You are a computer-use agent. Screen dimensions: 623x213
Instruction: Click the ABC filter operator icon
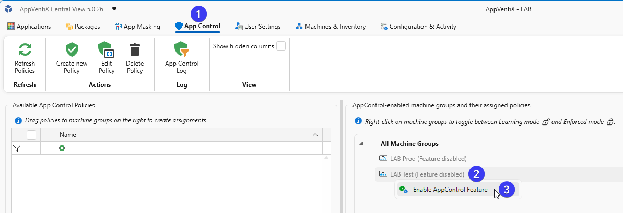tap(62, 148)
